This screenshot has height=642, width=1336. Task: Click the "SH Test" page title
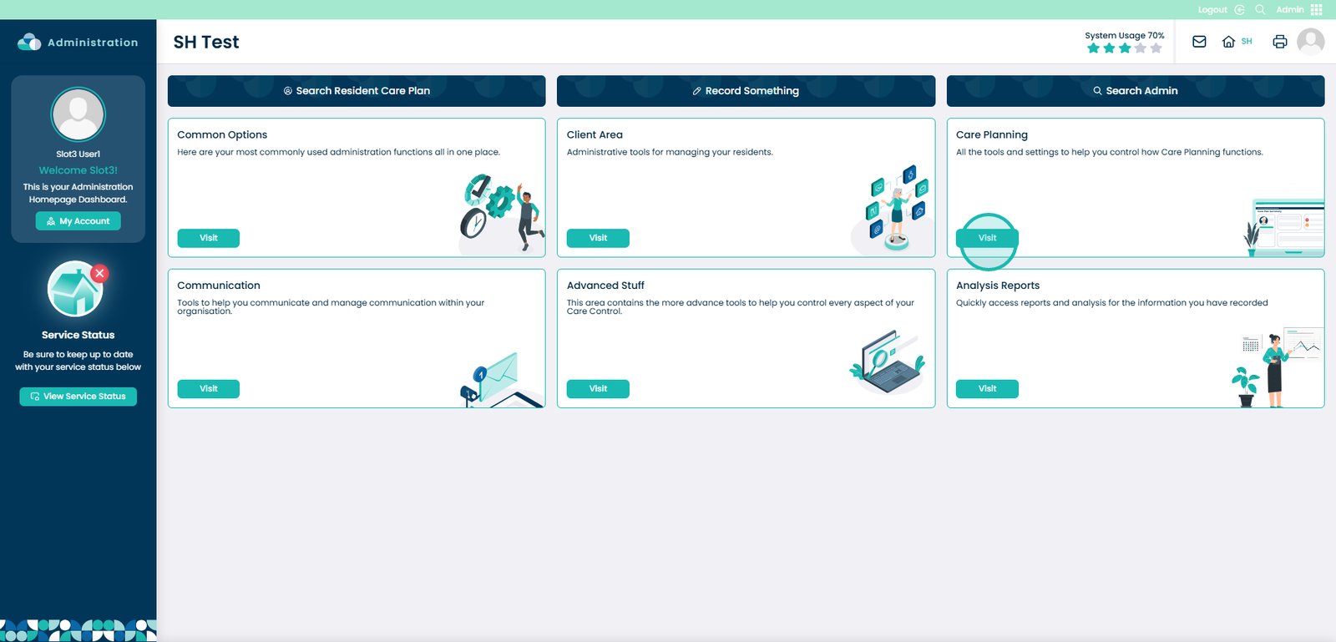[x=206, y=42]
